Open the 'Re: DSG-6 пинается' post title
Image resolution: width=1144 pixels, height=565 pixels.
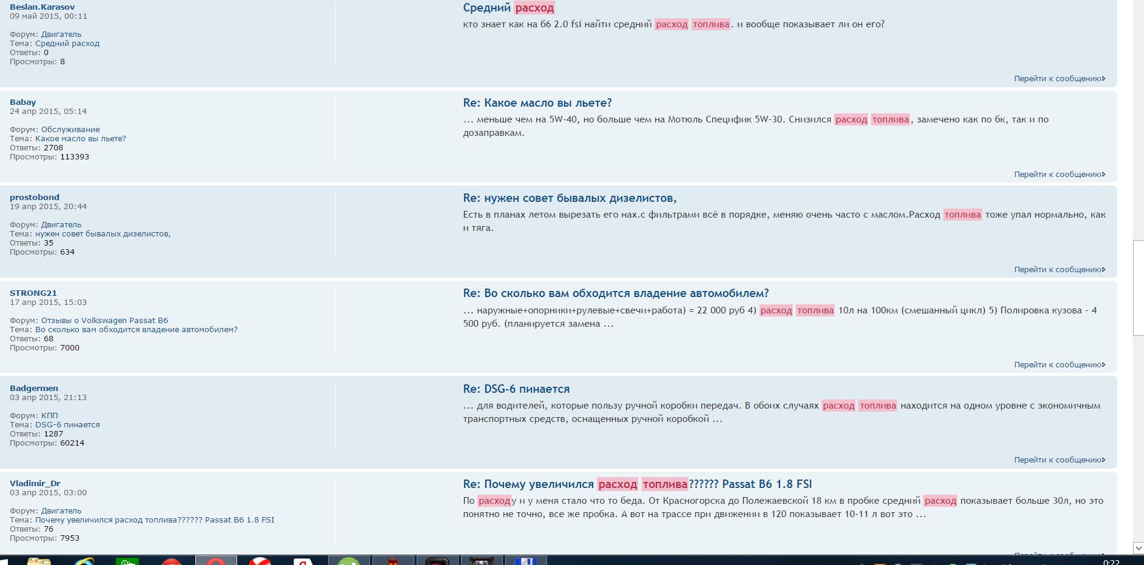516,389
